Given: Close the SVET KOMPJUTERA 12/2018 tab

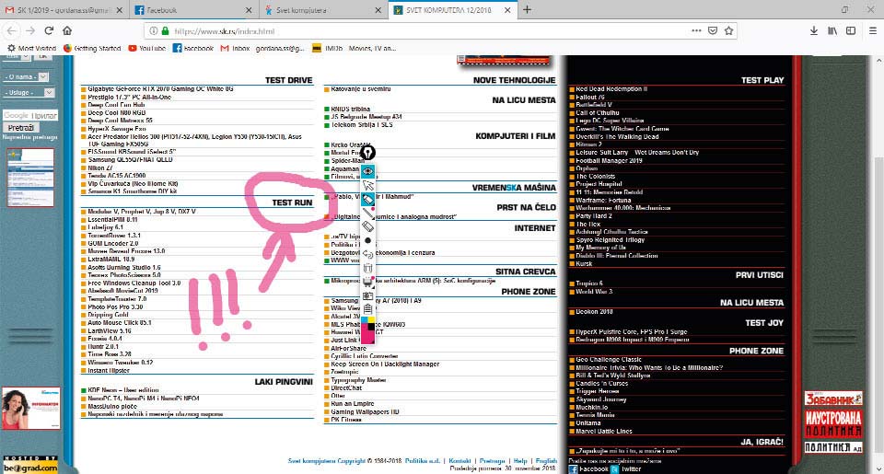Looking at the screenshot, I should coord(507,10).
